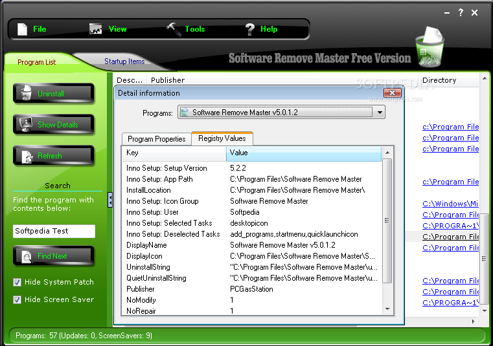Select the NoModify row
Viewport: 493px width, 346px height.
pyautogui.click(x=253, y=300)
